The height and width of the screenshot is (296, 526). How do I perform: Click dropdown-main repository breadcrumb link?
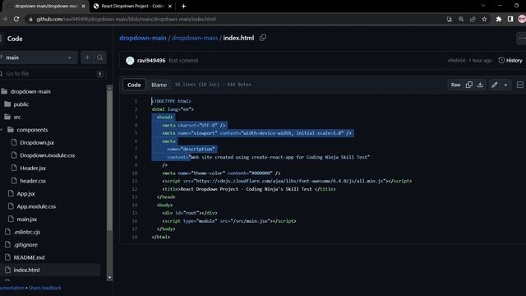tap(143, 38)
